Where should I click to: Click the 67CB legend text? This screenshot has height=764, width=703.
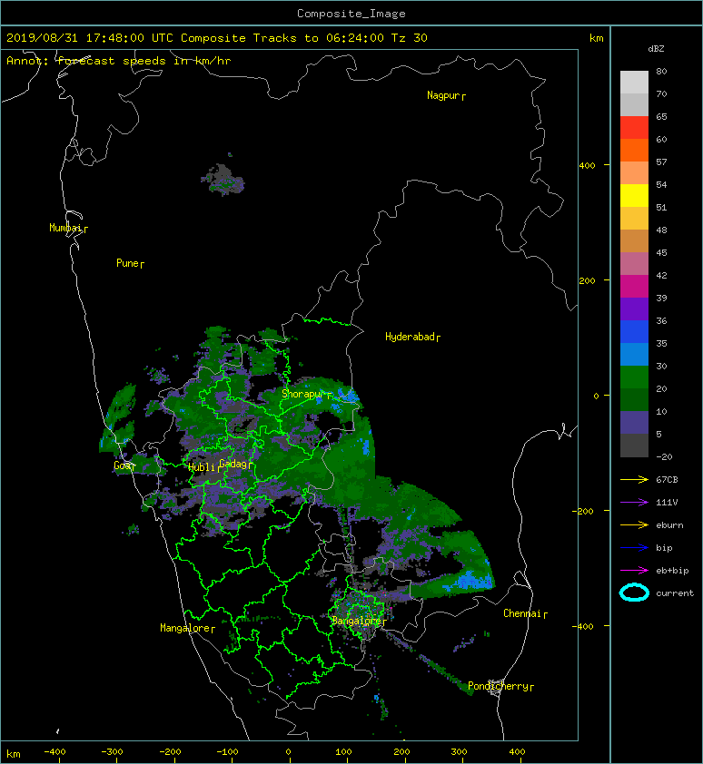(667, 480)
